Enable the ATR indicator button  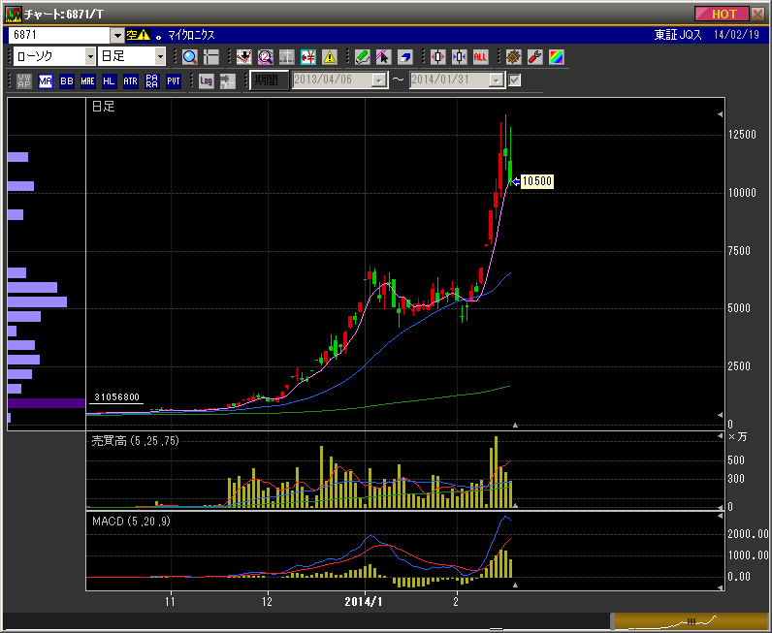130,80
